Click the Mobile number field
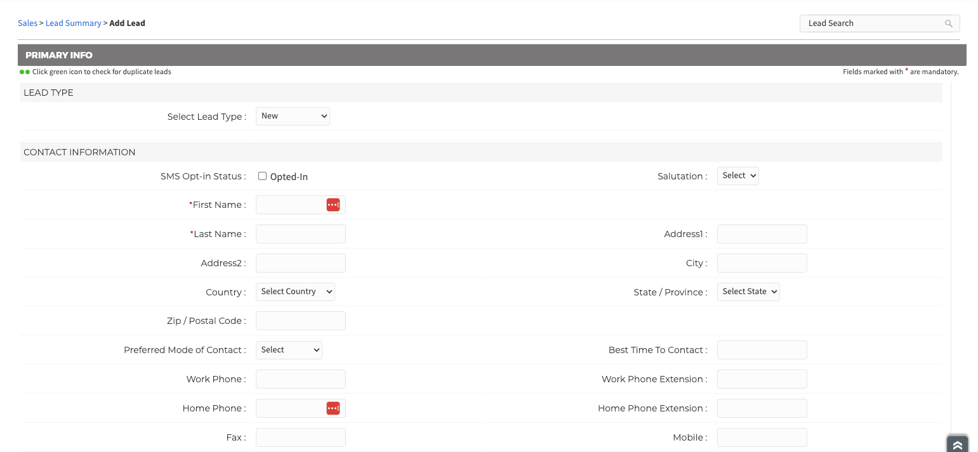The height and width of the screenshot is (452, 978). pos(762,437)
